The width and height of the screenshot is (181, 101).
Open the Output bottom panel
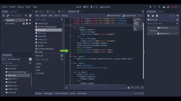point(38,93)
